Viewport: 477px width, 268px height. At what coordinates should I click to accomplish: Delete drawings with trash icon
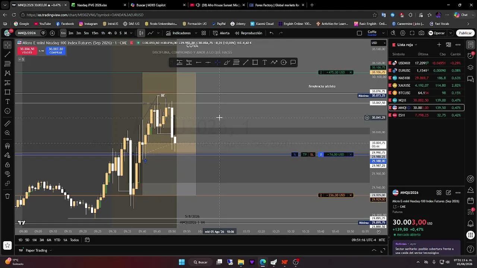click(x=7, y=196)
